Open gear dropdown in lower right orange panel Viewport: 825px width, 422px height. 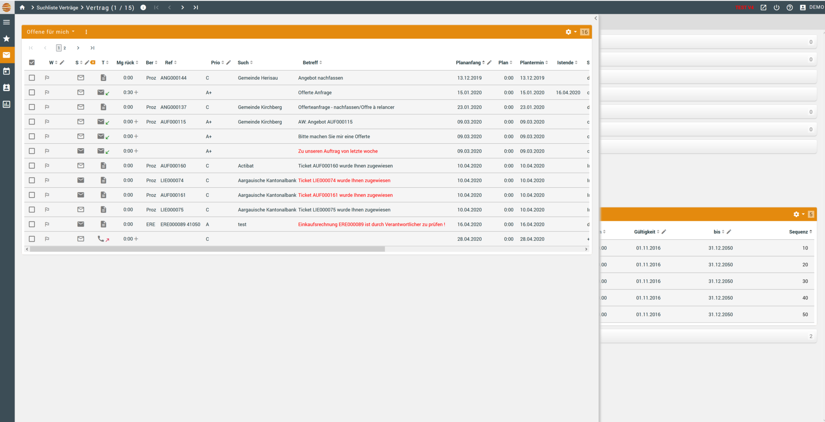point(799,214)
